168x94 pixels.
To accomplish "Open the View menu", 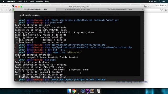I will click(31, 1).
